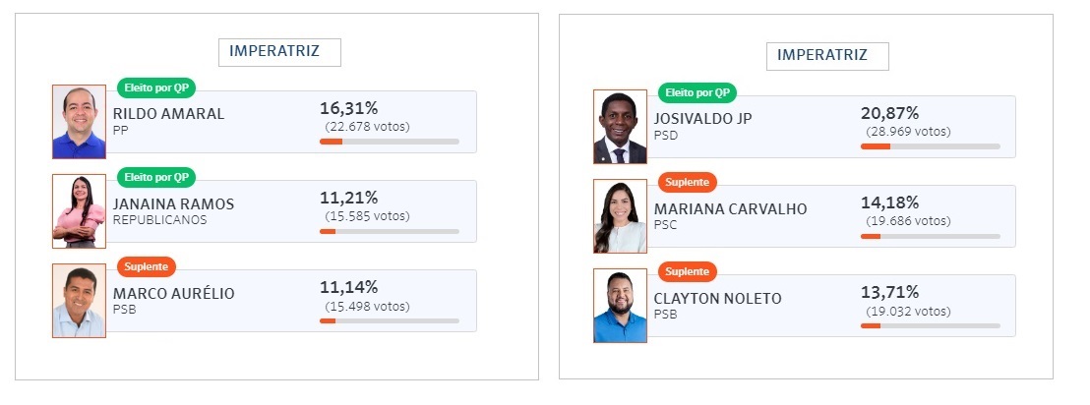This screenshot has width=1090, height=405.
Task: Click Rildo Amaral's candidate photo
Action: (x=79, y=122)
